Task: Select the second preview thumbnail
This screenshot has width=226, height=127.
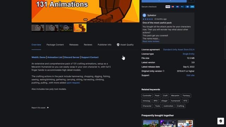Action: point(52,28)
